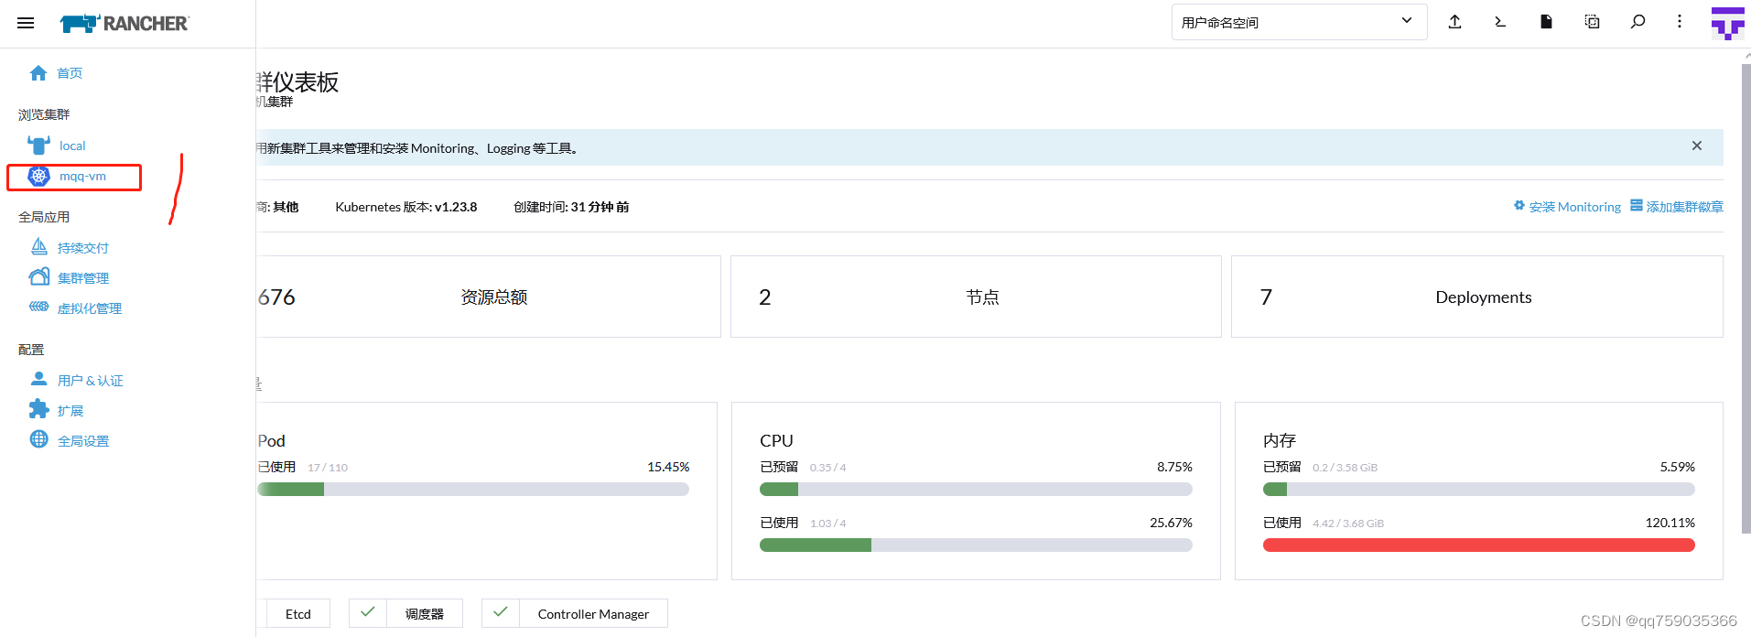Screen dimensions: 1751x637
Task: Click the Controller Manager status badge
Action: click(575, 613)
